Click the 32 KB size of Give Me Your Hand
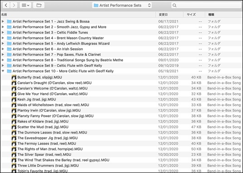Screen dimensions: 243x173 (x=196, y=94)
